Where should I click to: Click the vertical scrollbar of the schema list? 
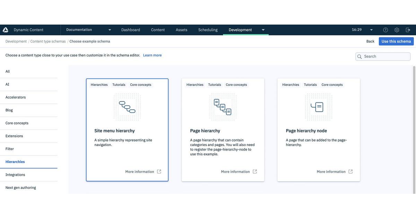point(414,129)
